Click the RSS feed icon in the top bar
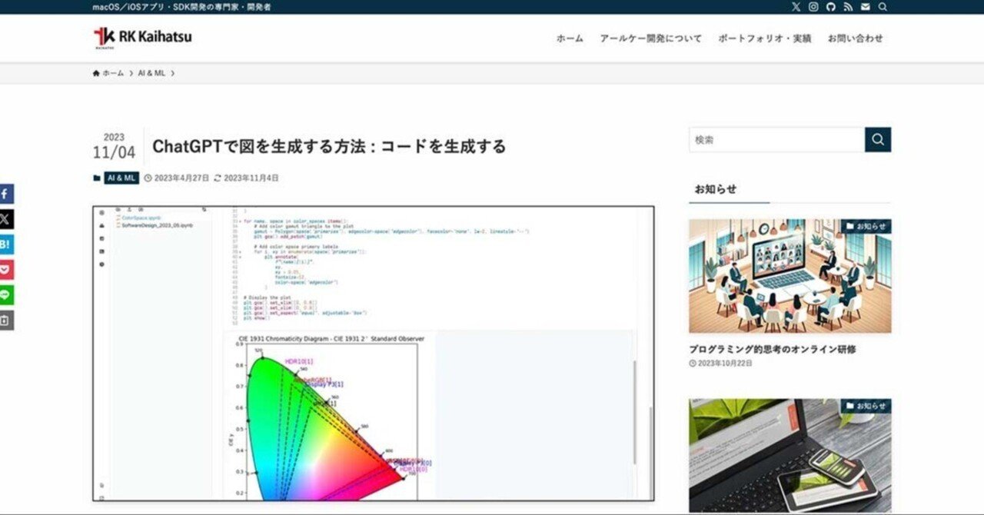Screen dimensions: 984x515 (848, 7)
